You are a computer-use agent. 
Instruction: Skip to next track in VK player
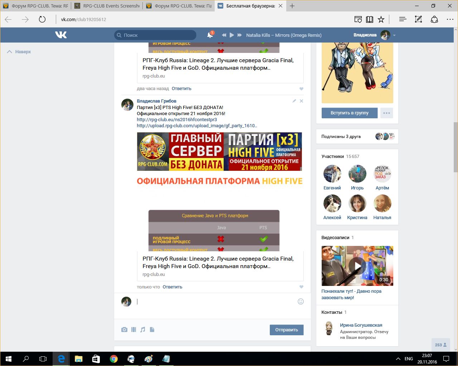[240, 35]
